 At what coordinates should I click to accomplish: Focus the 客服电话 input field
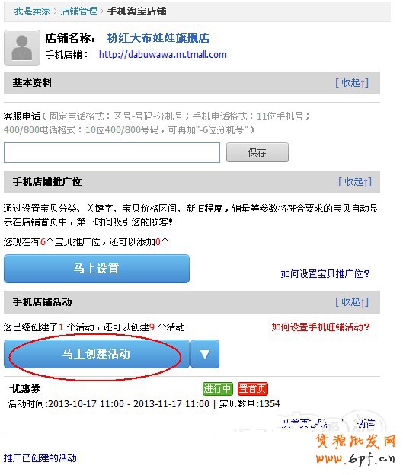pos(112,152)
